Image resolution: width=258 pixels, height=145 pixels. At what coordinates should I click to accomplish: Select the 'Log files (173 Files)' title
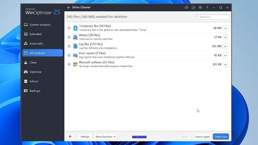91,44
